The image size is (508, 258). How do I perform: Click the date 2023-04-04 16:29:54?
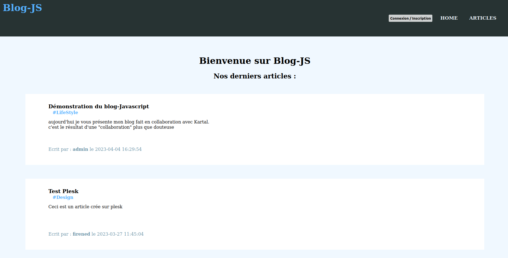[x=118, y=149]
